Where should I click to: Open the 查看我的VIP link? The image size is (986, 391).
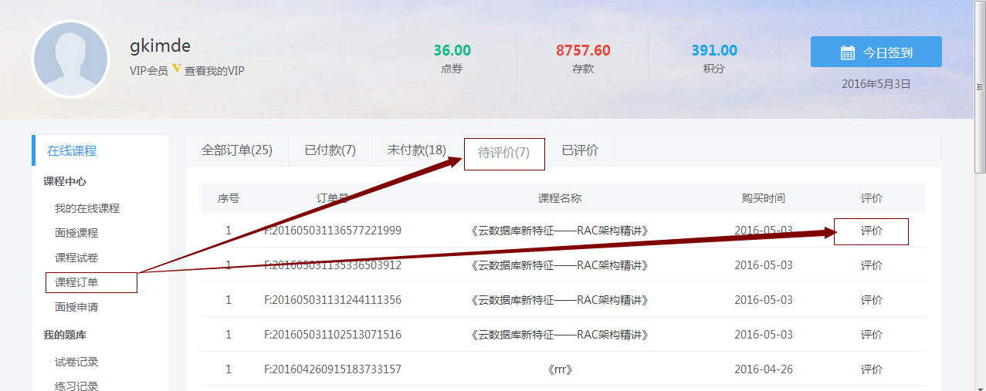[x=214, y=71]
